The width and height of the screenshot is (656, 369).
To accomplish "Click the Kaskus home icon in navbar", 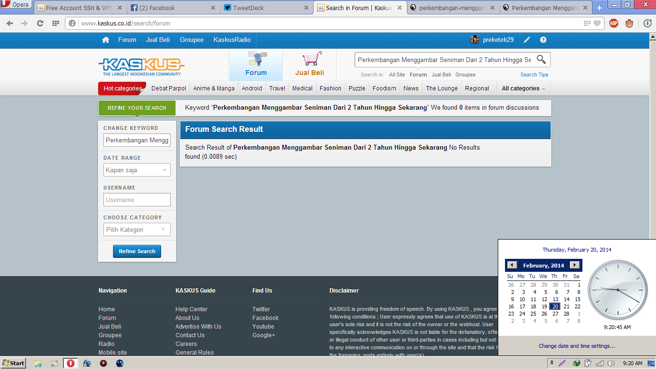I will pos(106,40).
